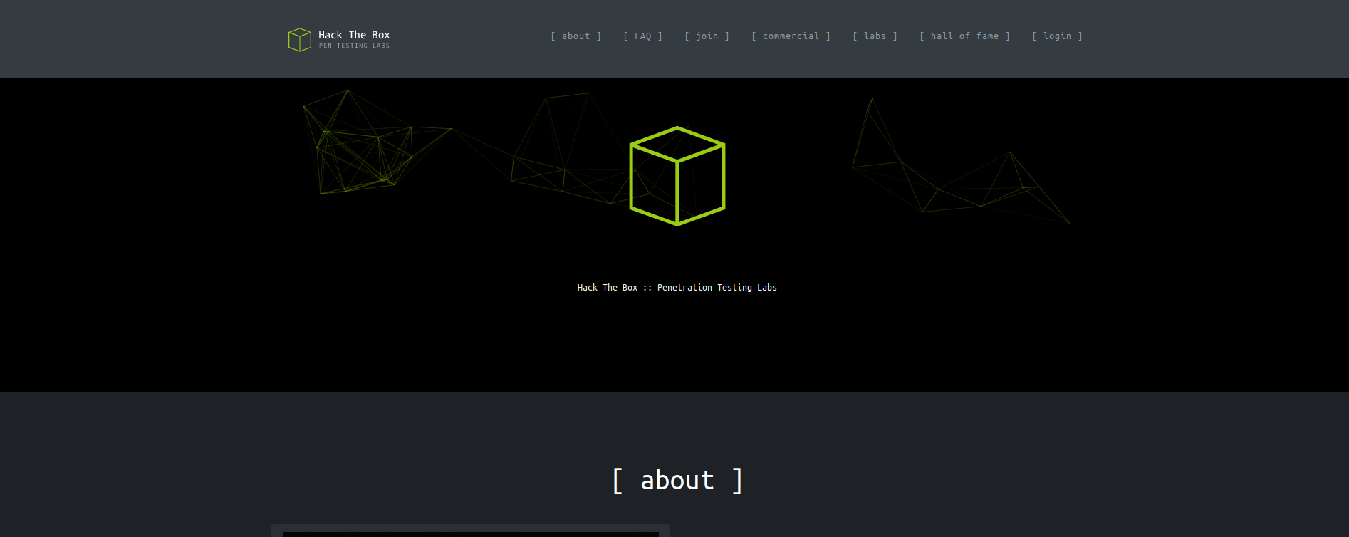This screenshot has width=1349, height=537.
Task: Click the opening bracket of the about heading
Action: click(x=618, y=481)
